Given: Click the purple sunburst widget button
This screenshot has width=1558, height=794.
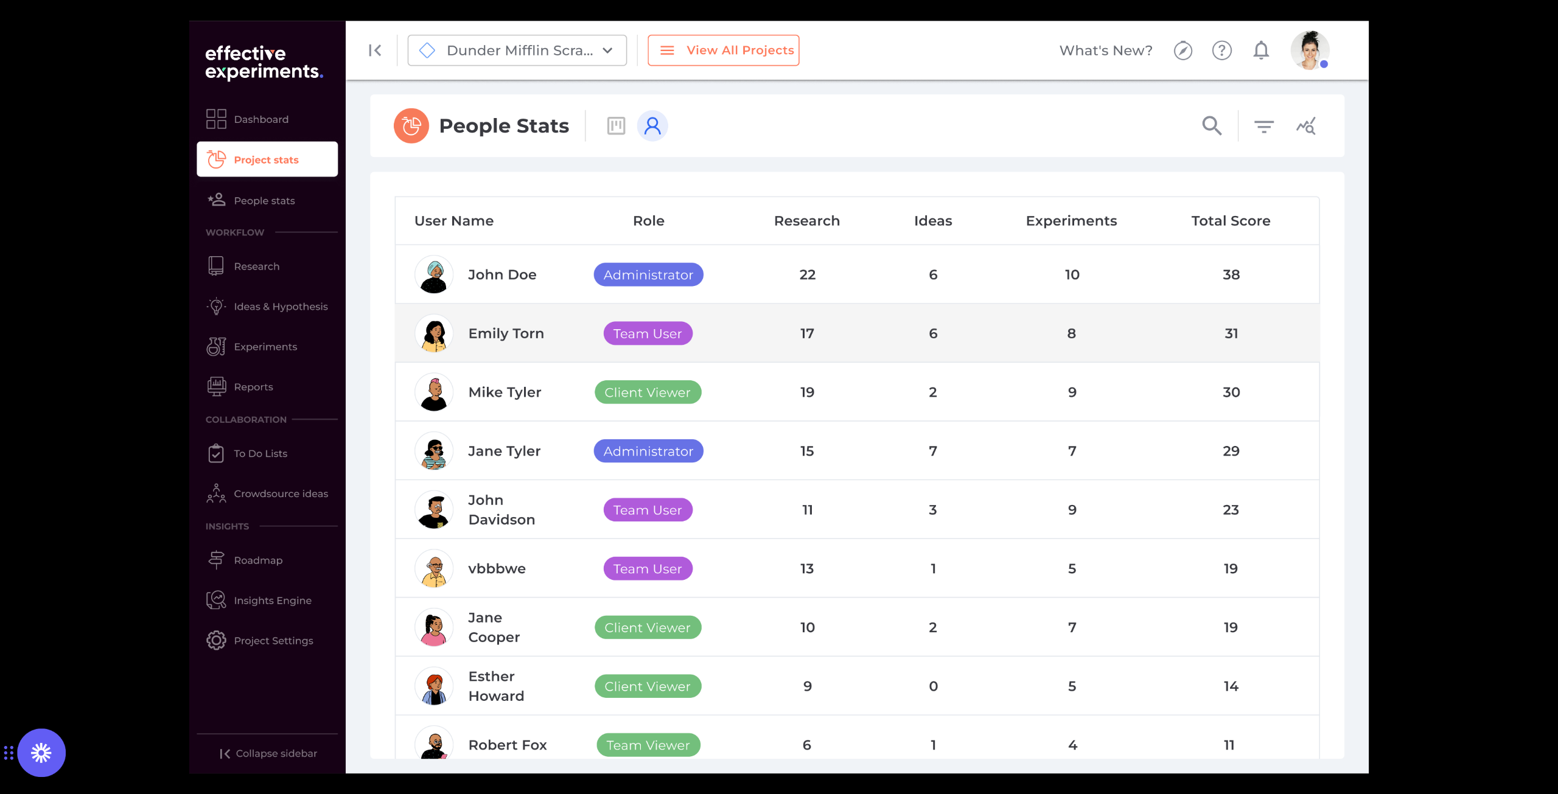Looking at the screenshot, I should pyautogui.click(x=41, y=753).
